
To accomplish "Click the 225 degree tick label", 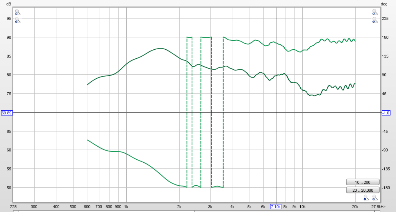I will click(x=385, y=19).
